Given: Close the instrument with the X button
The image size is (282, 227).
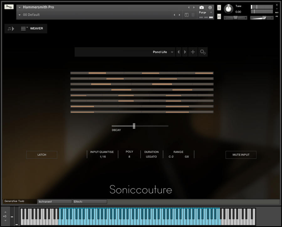Looking at the screenshot, I should (277, 5).
